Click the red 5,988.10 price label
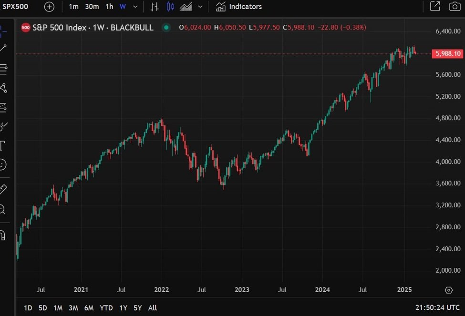The height and width of the screenshot is (316, 465). 447,54
